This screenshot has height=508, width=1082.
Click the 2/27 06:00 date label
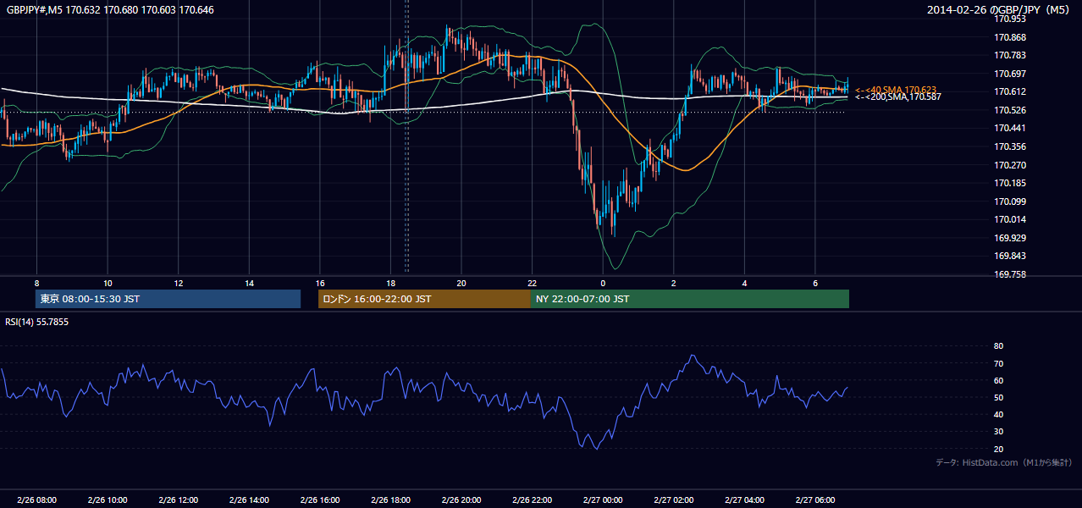[814, 500]
